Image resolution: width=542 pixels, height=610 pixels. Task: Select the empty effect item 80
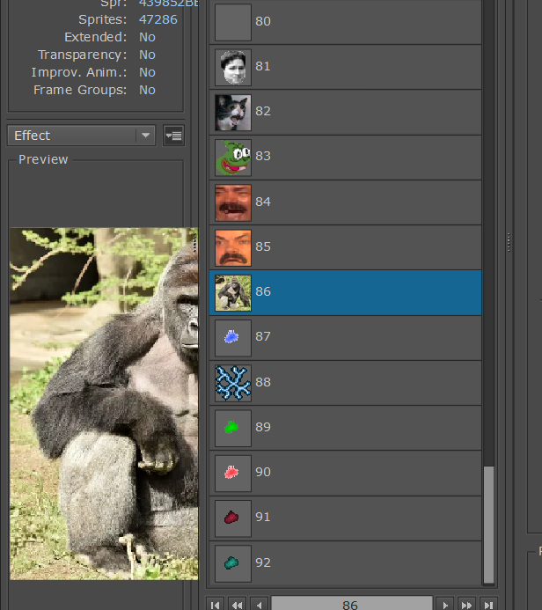[345, 22]
